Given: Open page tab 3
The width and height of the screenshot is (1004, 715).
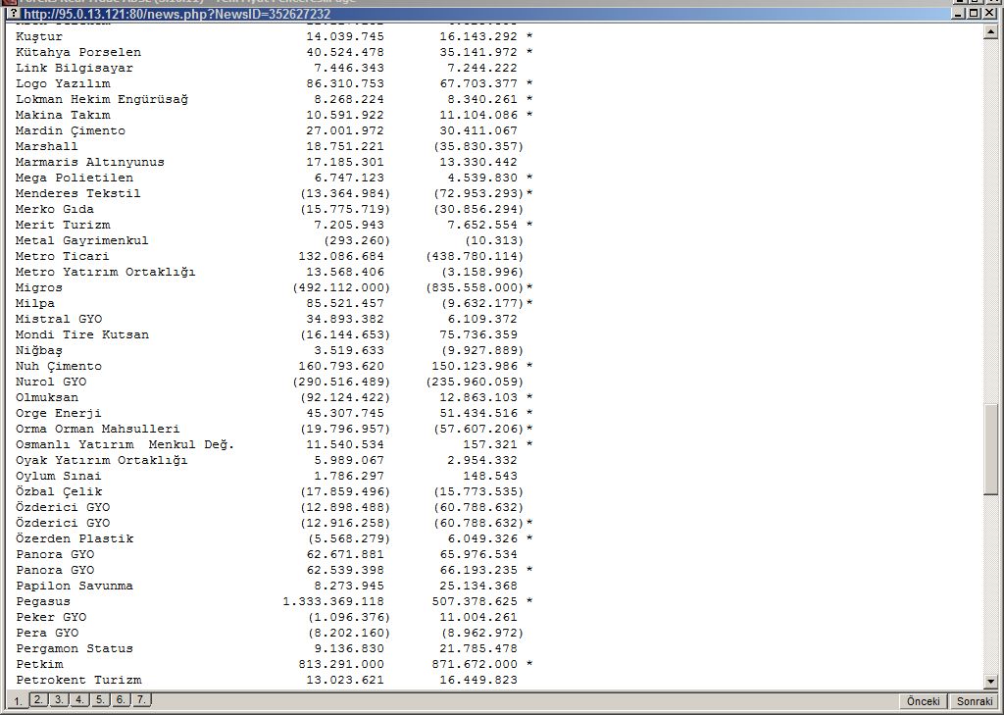Looking at the screenshot, I should coord(59,699).
